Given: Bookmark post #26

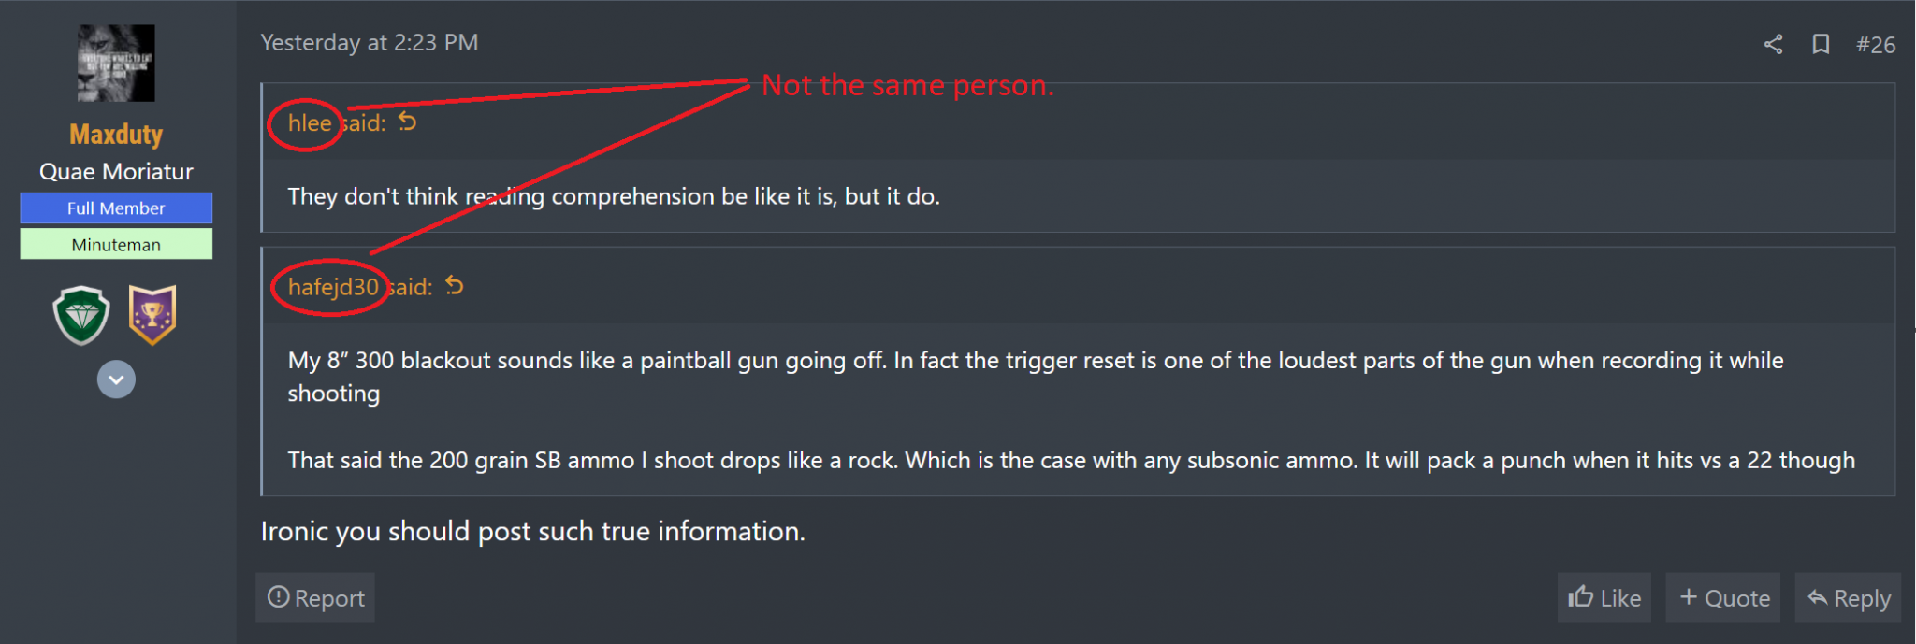Looking at the screenshot, I should (x=1821, y=44).
